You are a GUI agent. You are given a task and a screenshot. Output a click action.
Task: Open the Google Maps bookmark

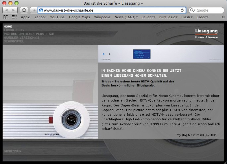coord(79,17)
